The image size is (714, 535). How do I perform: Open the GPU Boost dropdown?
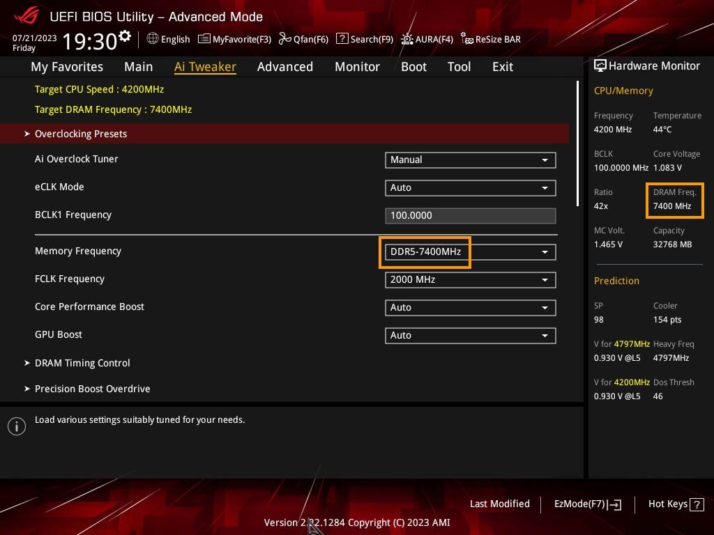(x=471, y=336)
